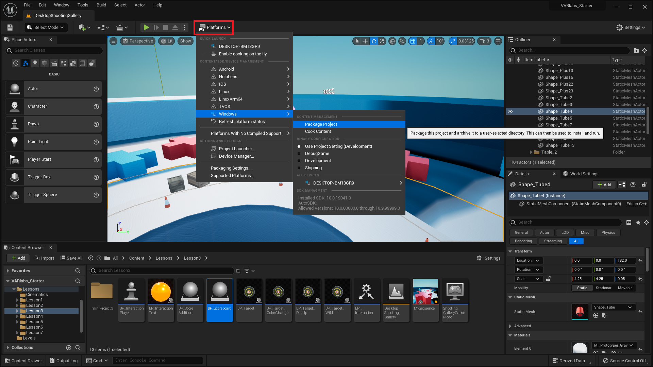Viewport: 653px width, 367px height.
Task: Select DebugGame build configuration option
Action: pyautogui.click(x=317, y=153)
